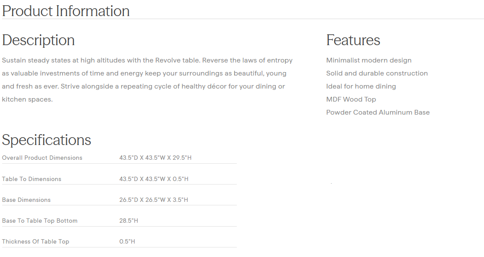Screen dimensions: 484x257
Task: Click the "MDF Wood Top" feature line
Action: pos(351,99)
